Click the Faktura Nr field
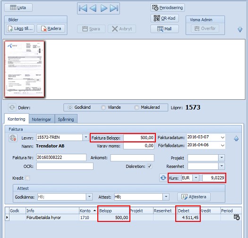Screen dimensions: 248x238 coord(61,158)
